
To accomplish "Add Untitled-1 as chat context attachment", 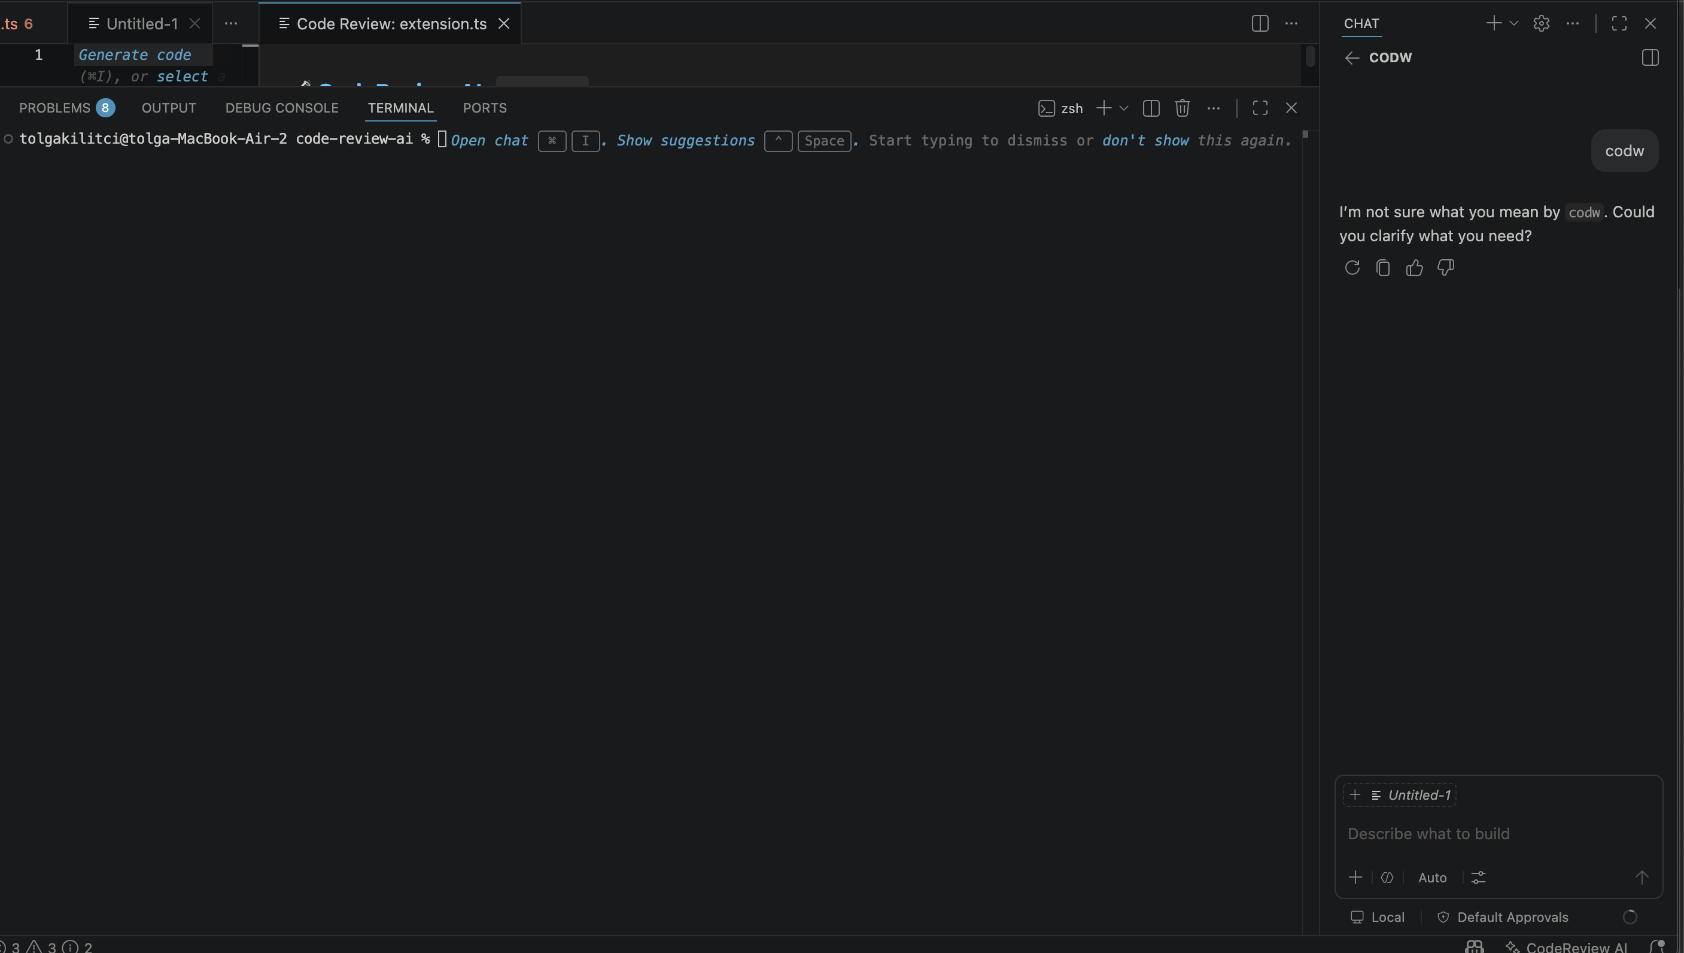I will 1399,794.
